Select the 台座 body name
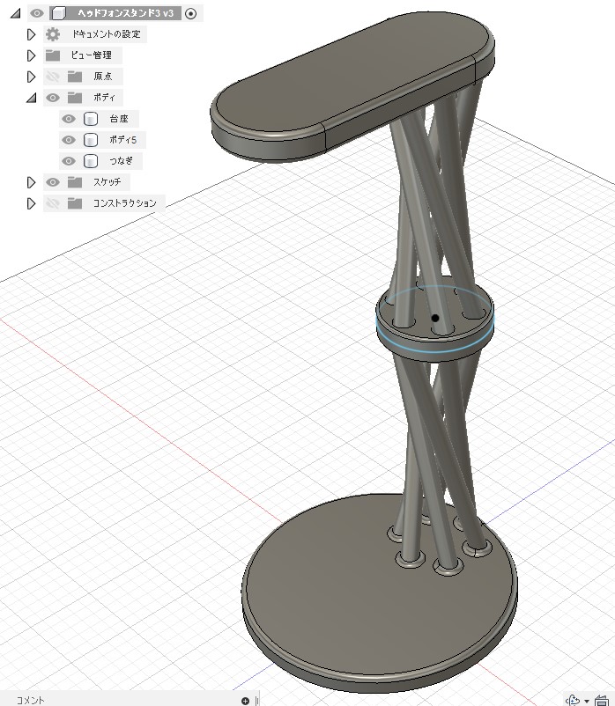 (x=119, y=119)
